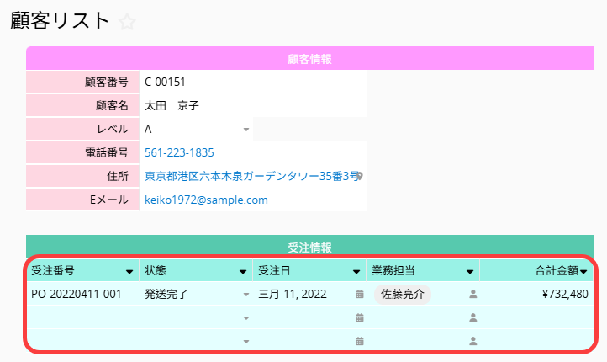Screen dimensions: 607x362
Task: Click the small icon at the address end
Action: [x=360, y=177]
